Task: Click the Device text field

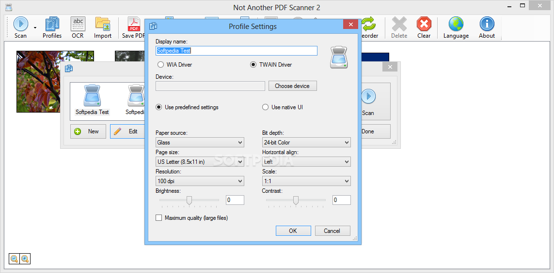Action: point(210,86)
